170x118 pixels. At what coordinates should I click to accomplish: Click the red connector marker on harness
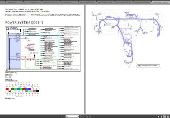[x=113, y=26]
